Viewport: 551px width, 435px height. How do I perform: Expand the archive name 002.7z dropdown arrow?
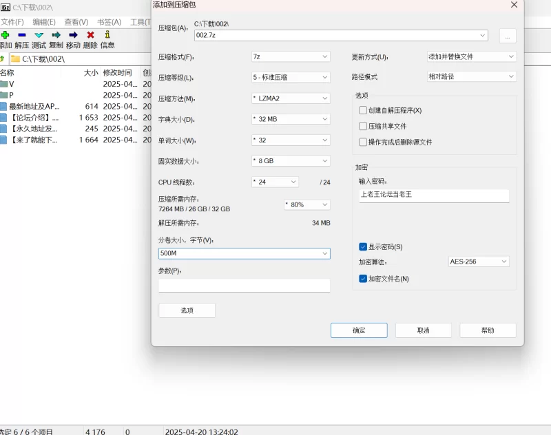point(483,35)
